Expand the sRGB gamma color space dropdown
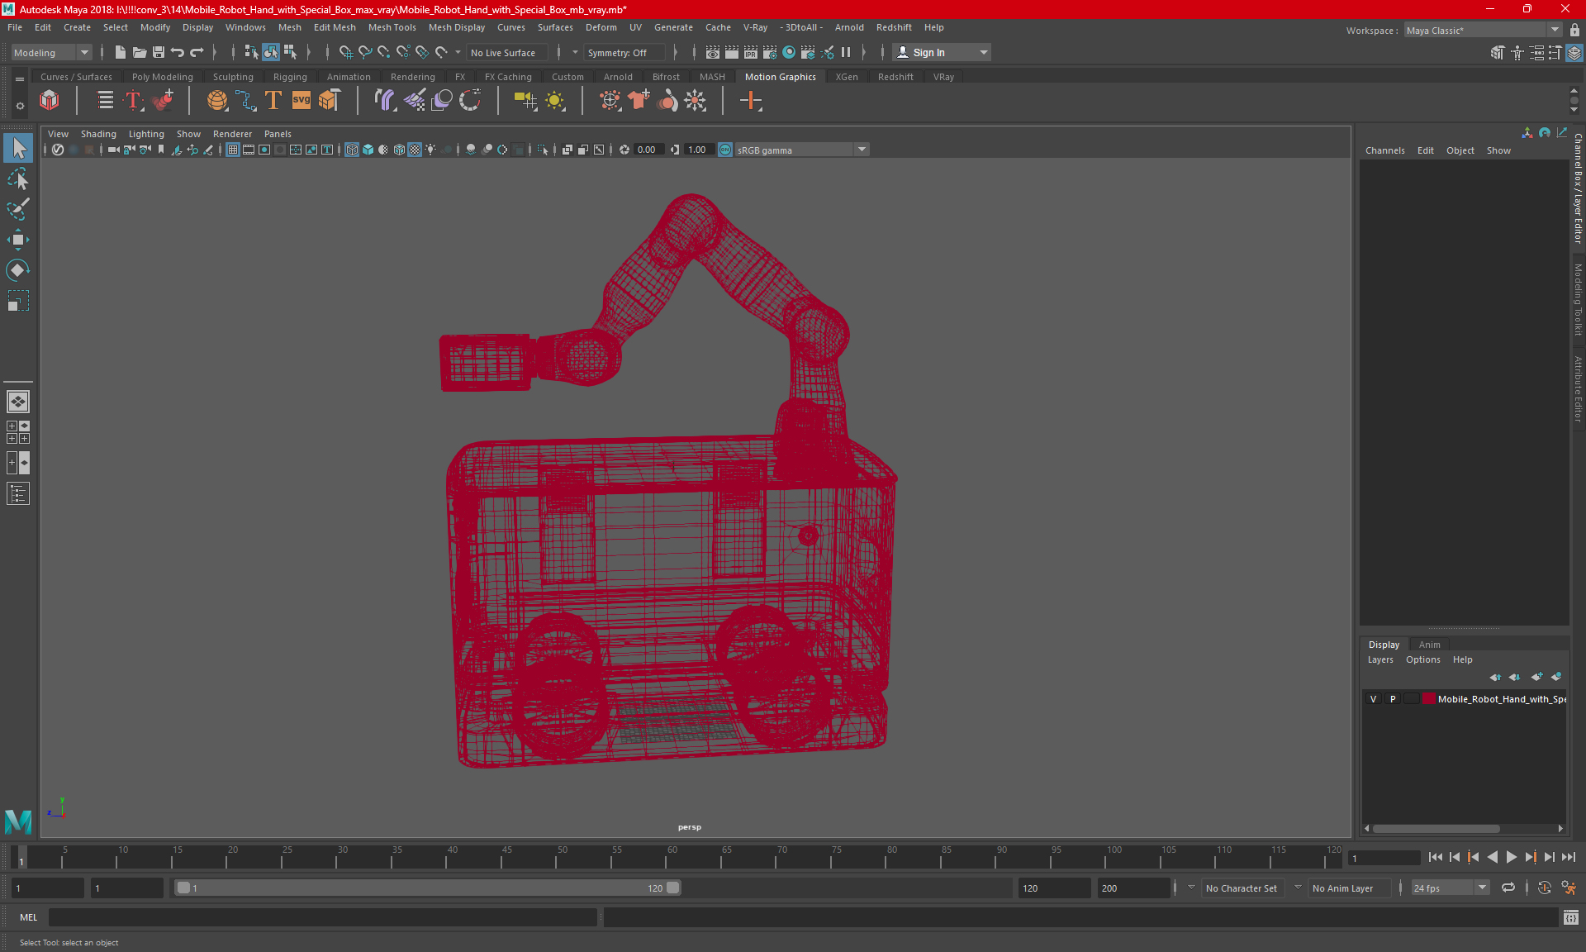Image resolution: width=1586 pixels, height=952 pixels. coord(862,150)
